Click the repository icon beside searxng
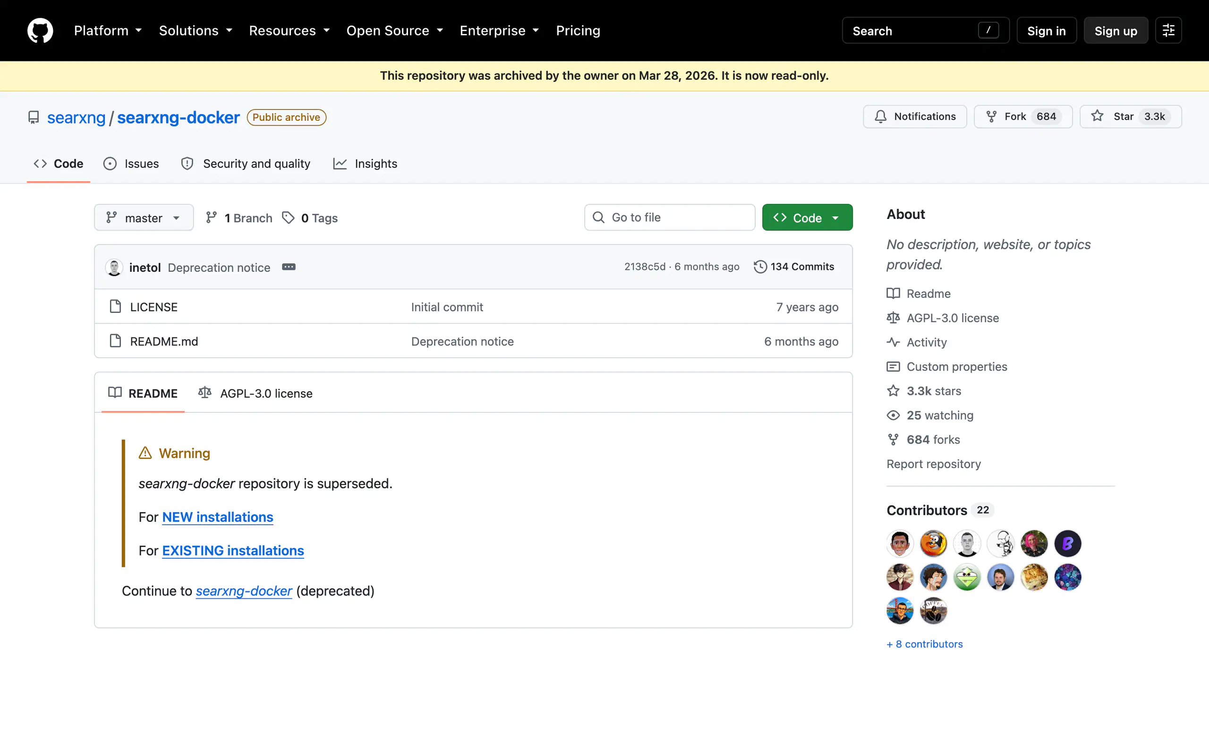1209x755 pixels. pyautogui.click(x=34, y=117)
